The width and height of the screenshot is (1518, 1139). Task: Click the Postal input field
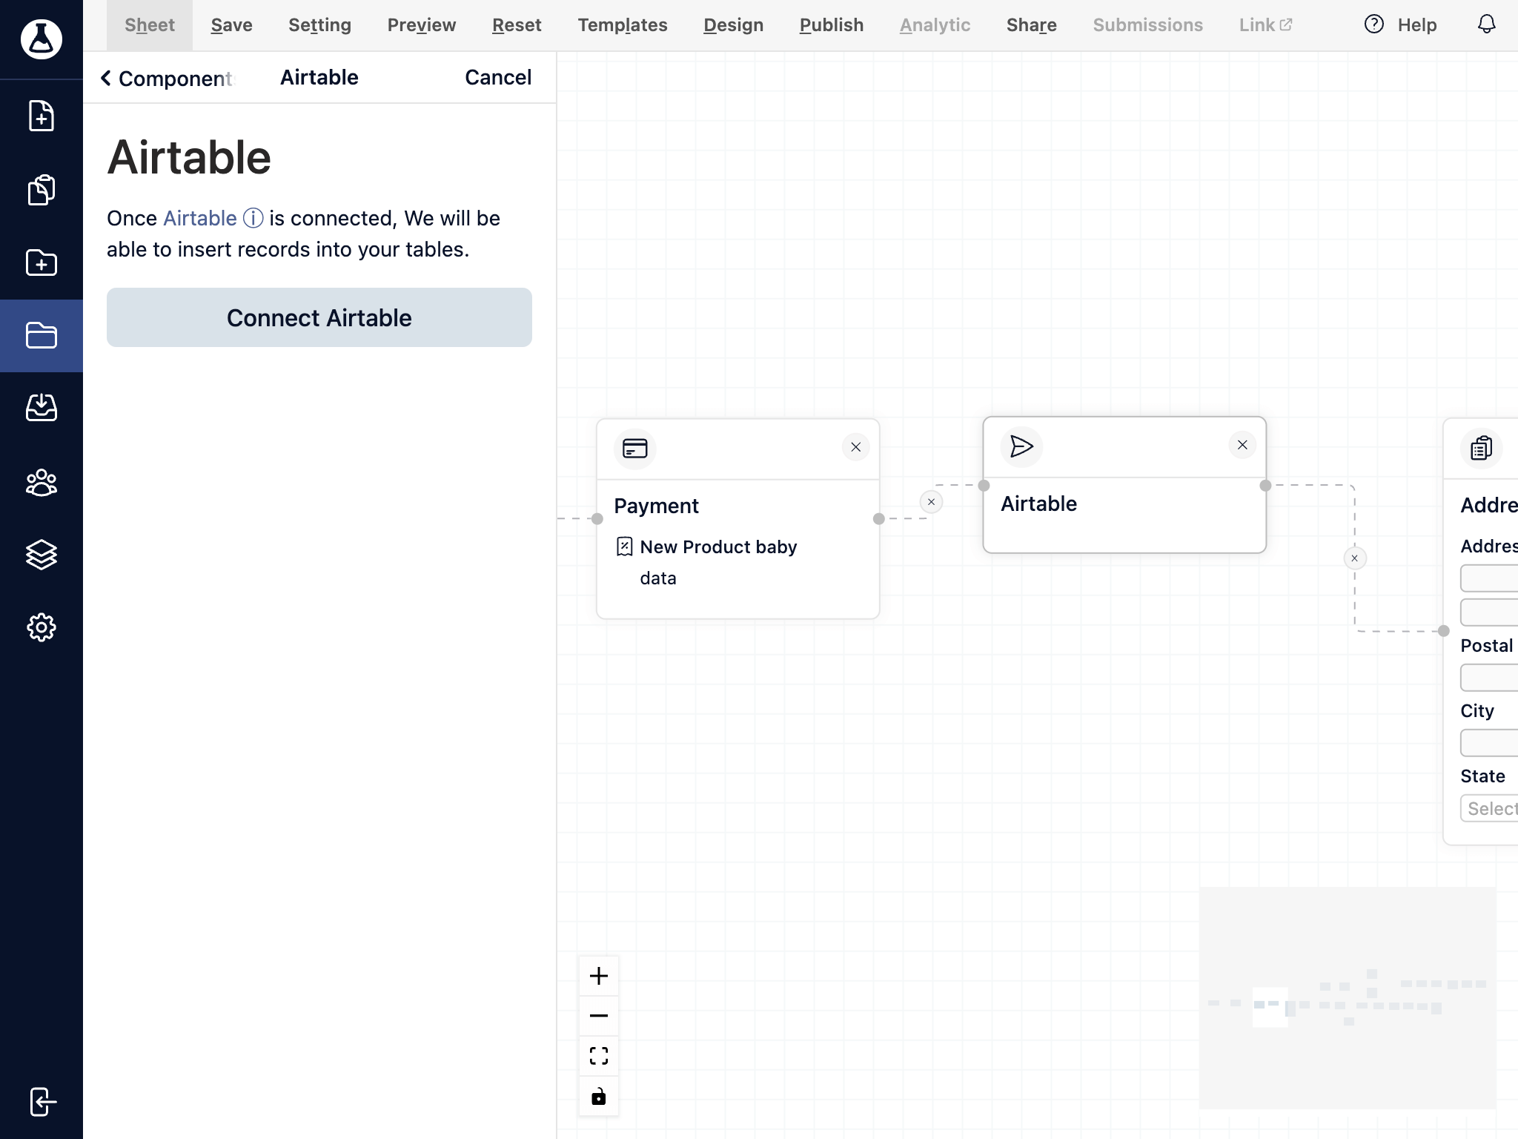(x=1489, y=677)
